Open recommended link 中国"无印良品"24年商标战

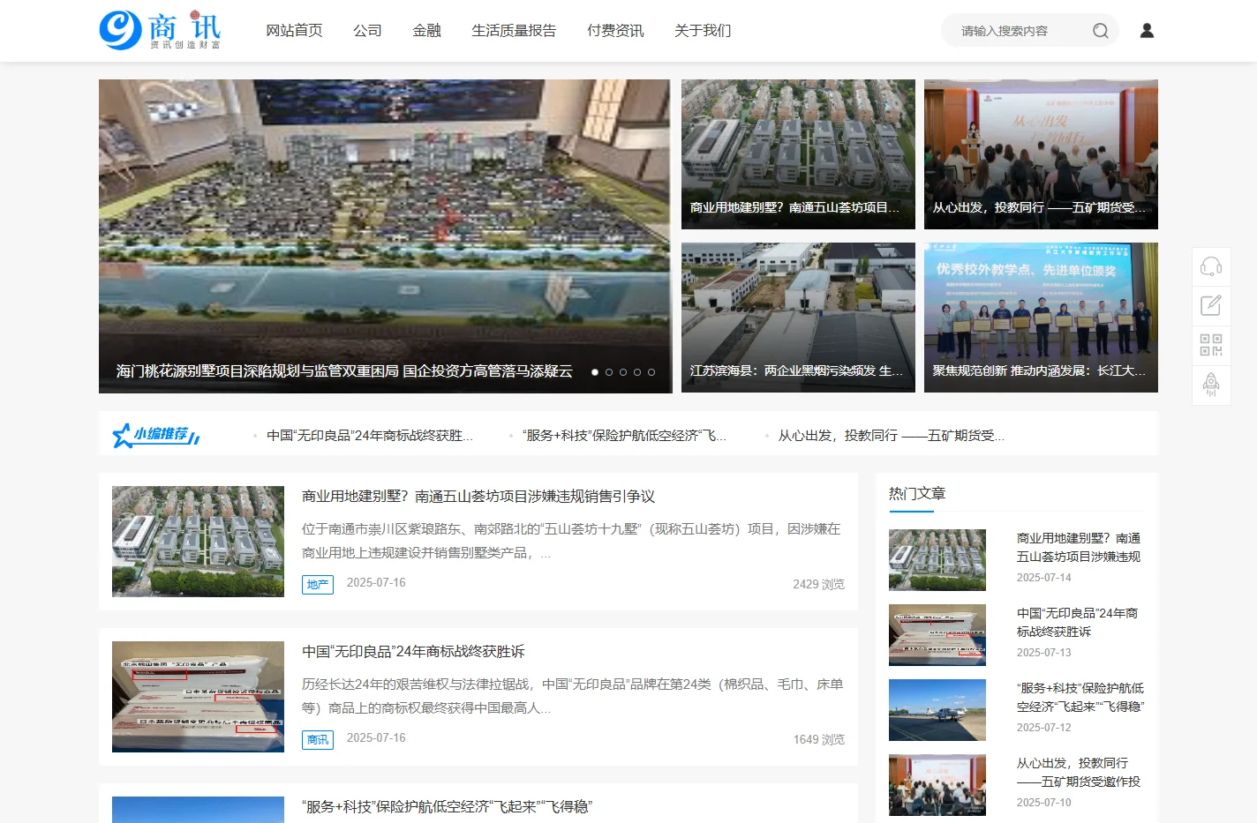pos(370,436)
